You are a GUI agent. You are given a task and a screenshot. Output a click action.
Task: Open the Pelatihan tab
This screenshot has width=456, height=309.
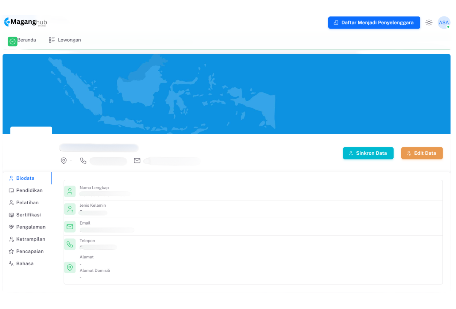pyautogui.click(x=27, y=203)
